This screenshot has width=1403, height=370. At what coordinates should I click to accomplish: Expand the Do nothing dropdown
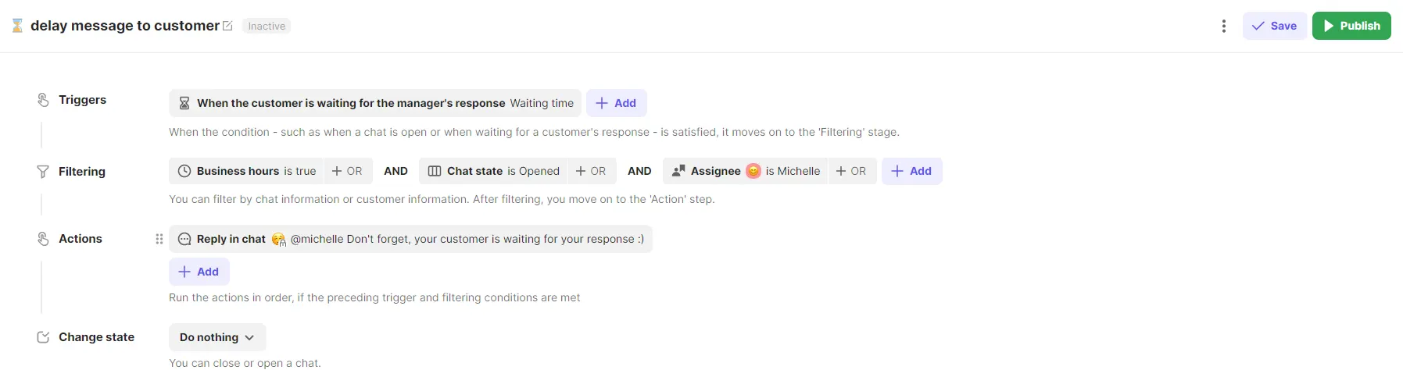click(x=217, y=337)
